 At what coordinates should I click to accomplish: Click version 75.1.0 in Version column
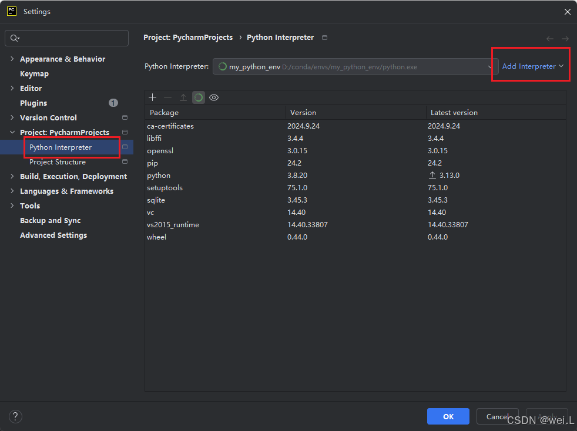coord(297,187)
